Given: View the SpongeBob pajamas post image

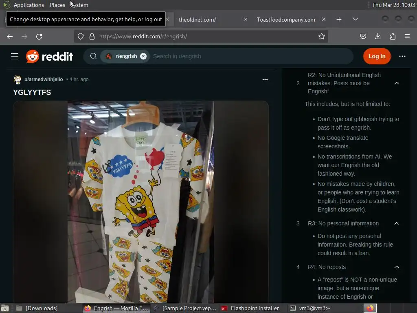Looking at the screenshot, I should point(141,201).
